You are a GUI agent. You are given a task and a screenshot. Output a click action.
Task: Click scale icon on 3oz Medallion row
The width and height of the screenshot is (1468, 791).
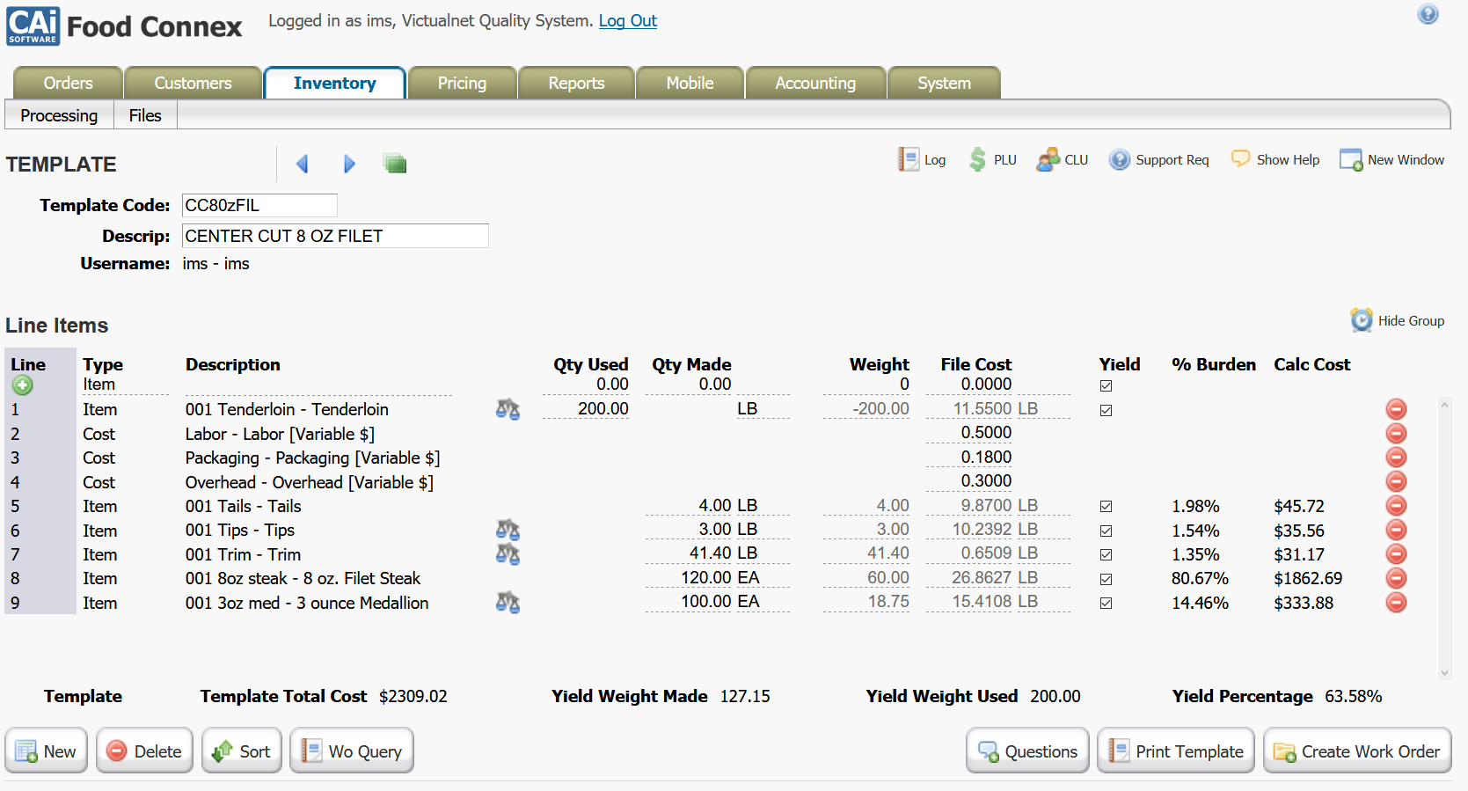[508, 603]
